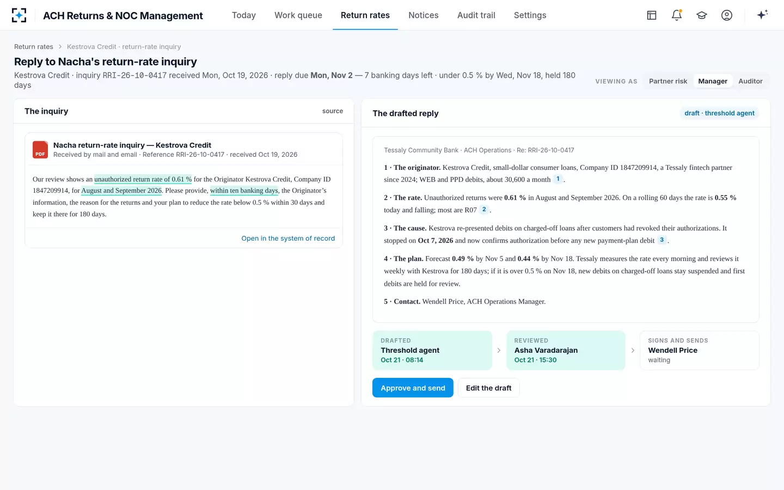Click the Return rates breadcrumb link
784x490 pixels.
[x=34, y=47]
